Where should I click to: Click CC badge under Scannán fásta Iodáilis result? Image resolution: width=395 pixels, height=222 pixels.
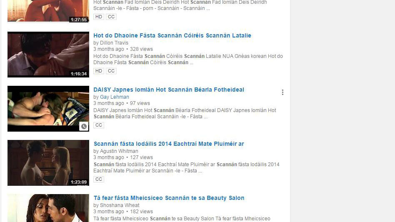pos(98,179)
